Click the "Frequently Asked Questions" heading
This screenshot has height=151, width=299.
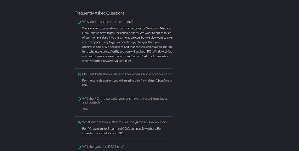(99, 13)
